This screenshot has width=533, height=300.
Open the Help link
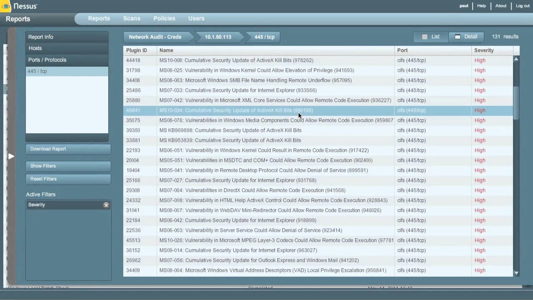pyautogui.click(x=481, y=6)
